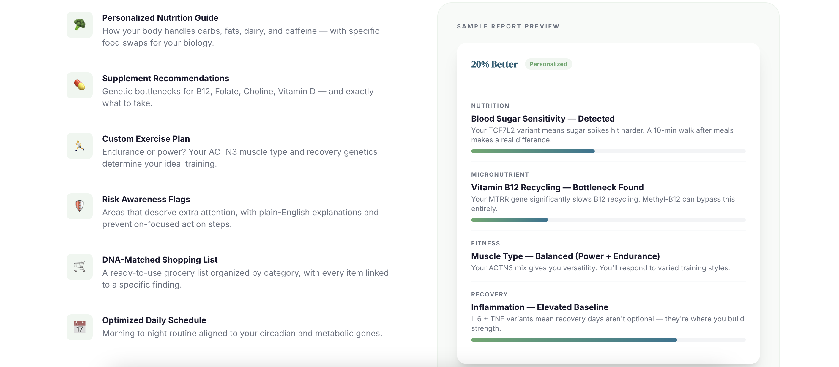Click the broccoli Nutrition Guide icon
This screenshot has height=367, width=839.
[x=79, y=25]
